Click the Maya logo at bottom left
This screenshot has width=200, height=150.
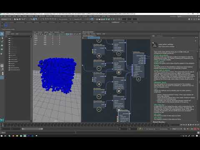point(2,120)
